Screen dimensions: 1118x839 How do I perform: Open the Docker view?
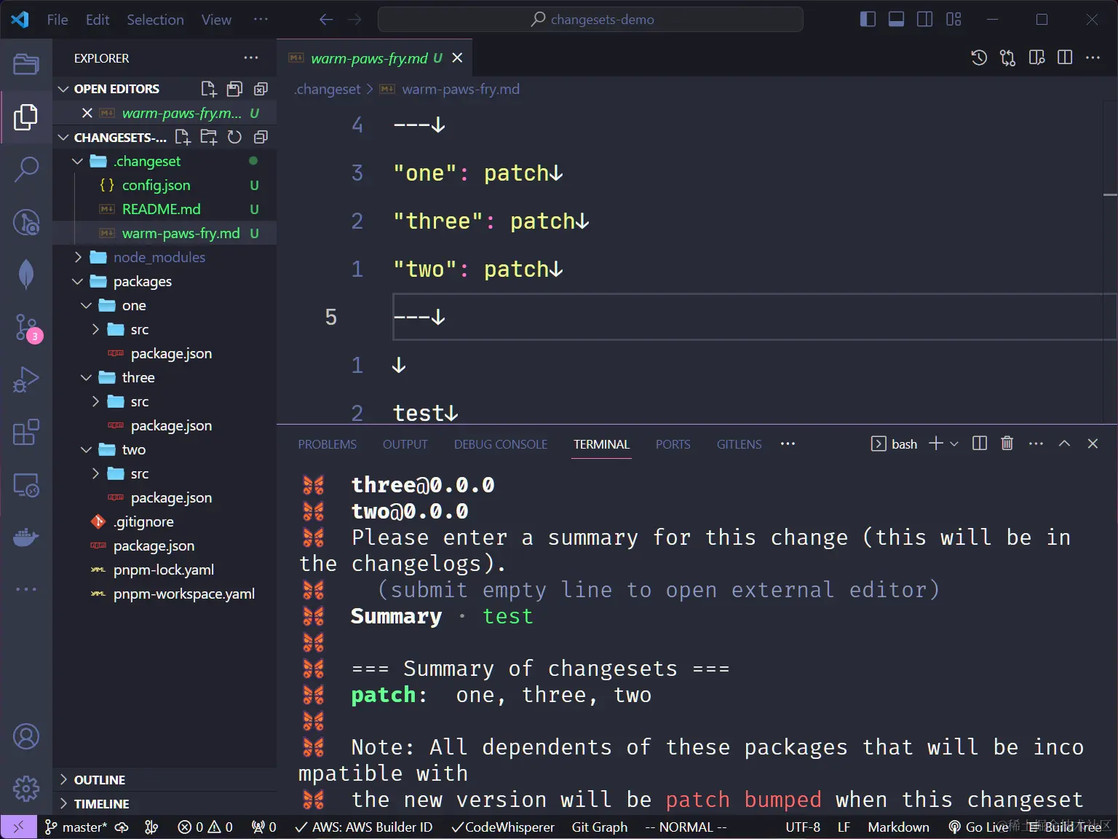26,537
